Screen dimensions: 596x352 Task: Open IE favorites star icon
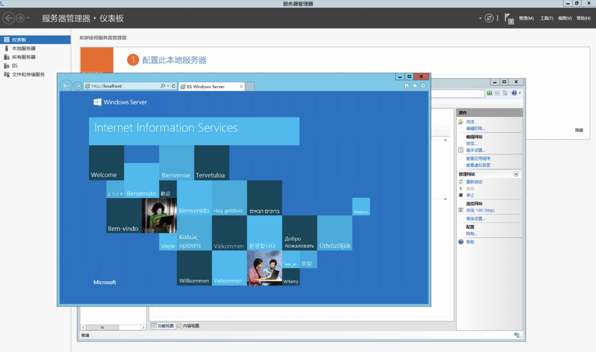[415, 86]
